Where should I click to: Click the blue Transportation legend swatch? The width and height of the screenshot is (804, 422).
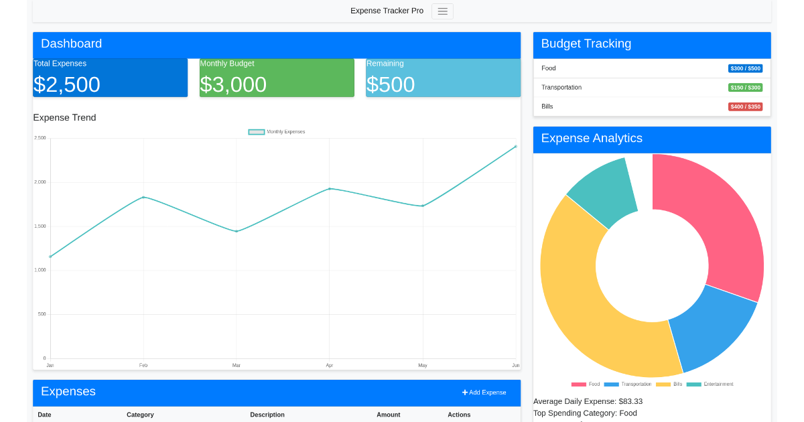tap(612, 384)
